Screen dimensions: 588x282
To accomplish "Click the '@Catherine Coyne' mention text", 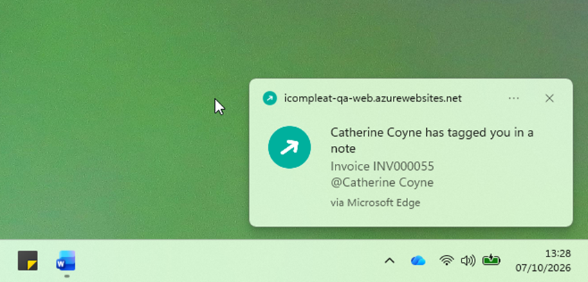I will point(382,182).
